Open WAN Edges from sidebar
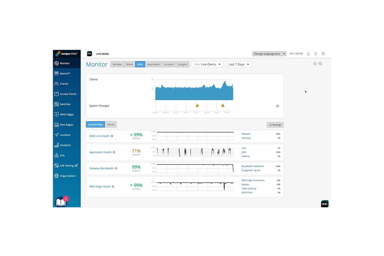Viewport: 384px width, 256px height. (57, 115)
